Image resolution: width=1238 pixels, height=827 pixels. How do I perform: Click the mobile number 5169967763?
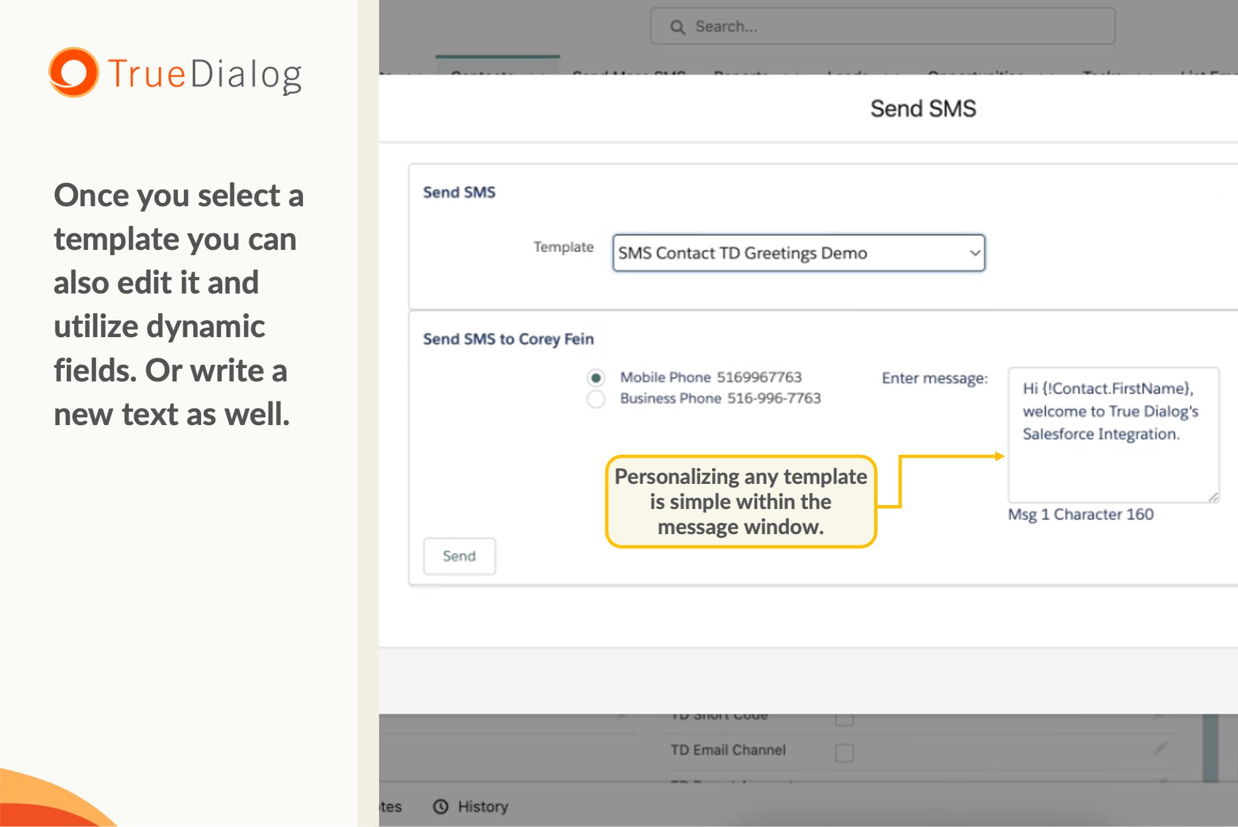(759, 377)
